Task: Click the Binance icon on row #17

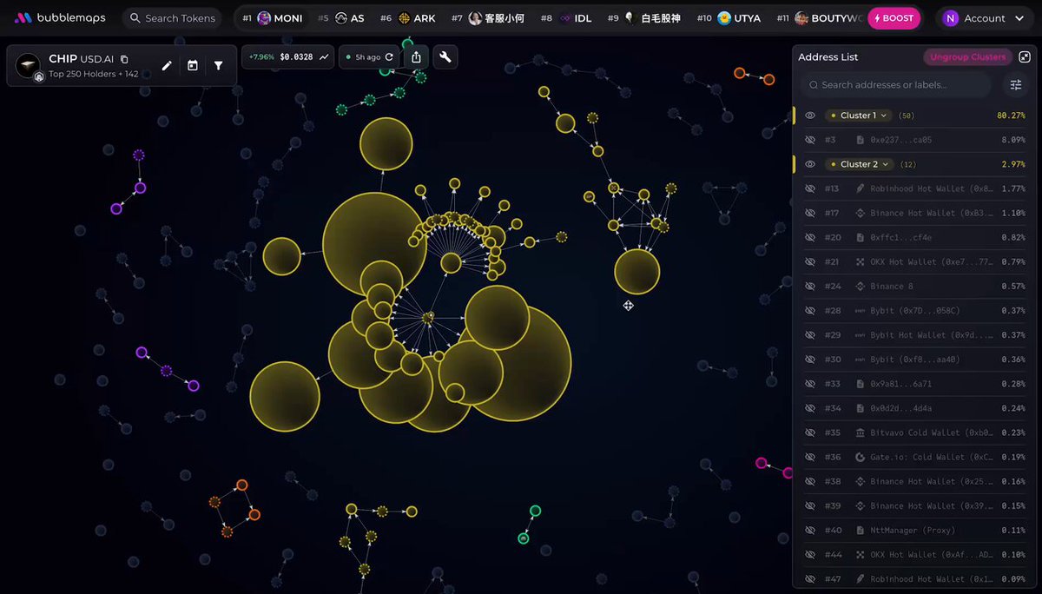Action: tap(860, 213)
